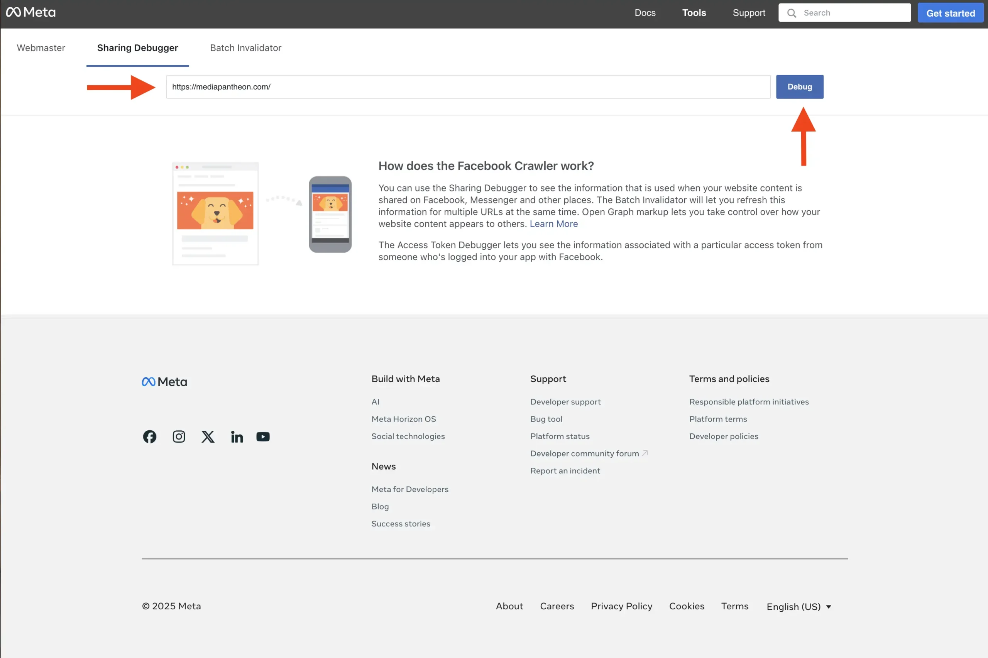Viewport: 988px width, 658px height.
Task: Switch to the Batch Invalidator tab
Action: 245,48
